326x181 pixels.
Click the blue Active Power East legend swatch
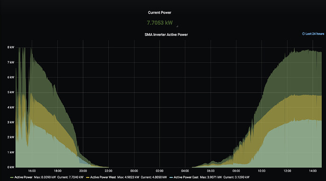click(171, 177)
